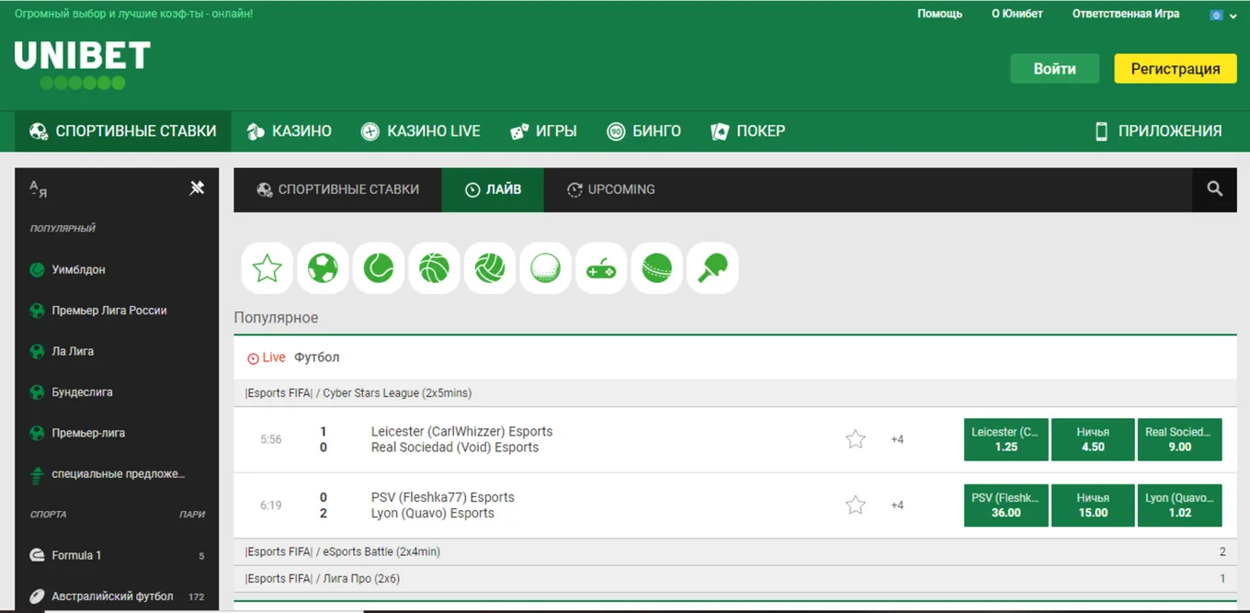Favorite the Leicester vs Real Sociedad match star
This screenshot has height=613, width=1250.
[x=856, y=439]
